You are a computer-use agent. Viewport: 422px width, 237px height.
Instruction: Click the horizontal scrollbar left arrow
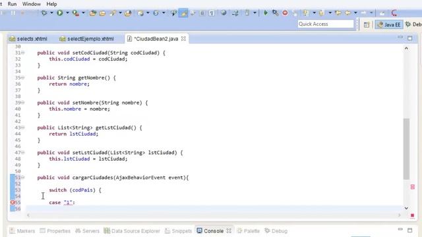(28, 215)
